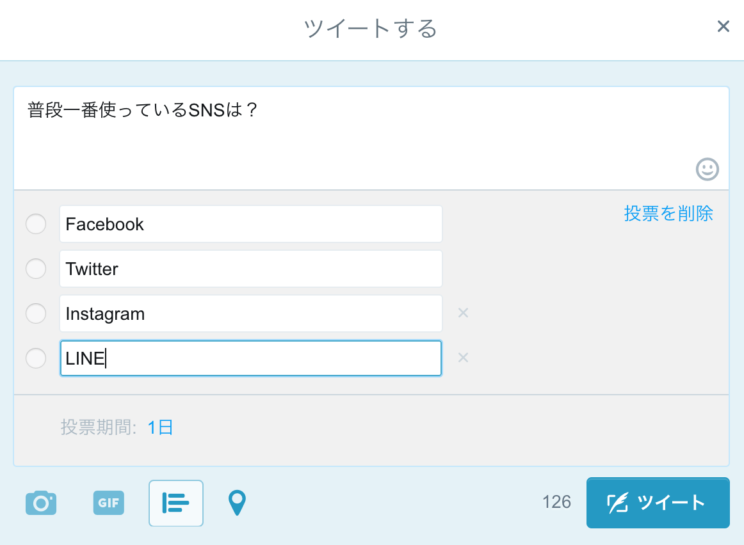Click the quill icon on tweet button

[x=617, y=503]
